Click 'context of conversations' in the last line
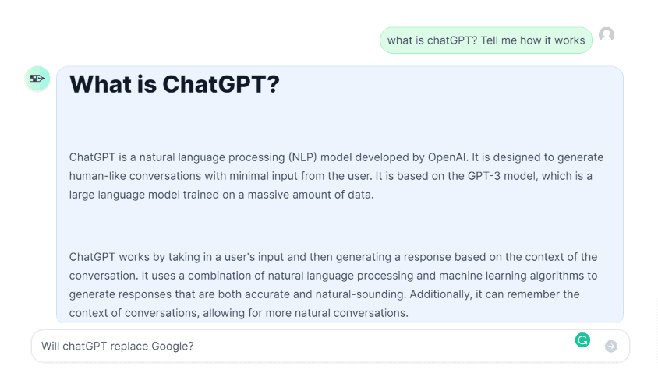This screenshot has width=658, height=380. pos(134,313)
